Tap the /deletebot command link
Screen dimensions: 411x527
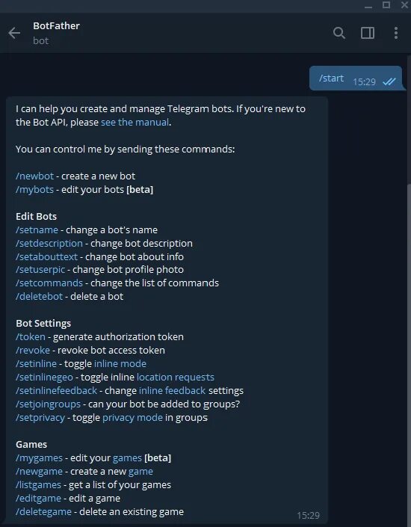[39, 296]
